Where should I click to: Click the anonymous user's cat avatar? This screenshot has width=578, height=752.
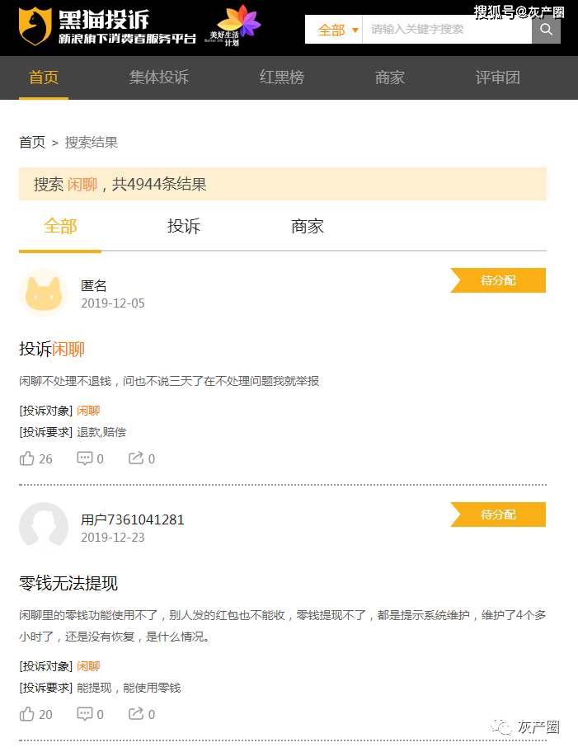pyautogui.click(x=44, y=293)
